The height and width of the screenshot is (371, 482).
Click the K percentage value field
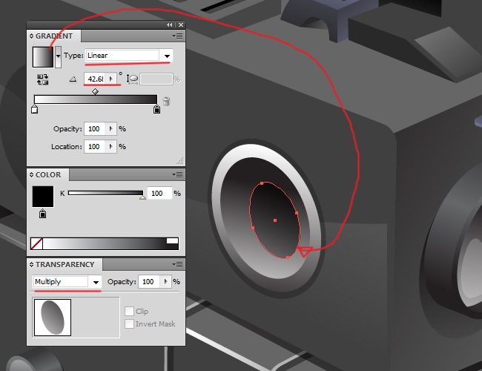pyautogui.click(x=159, y=193)
